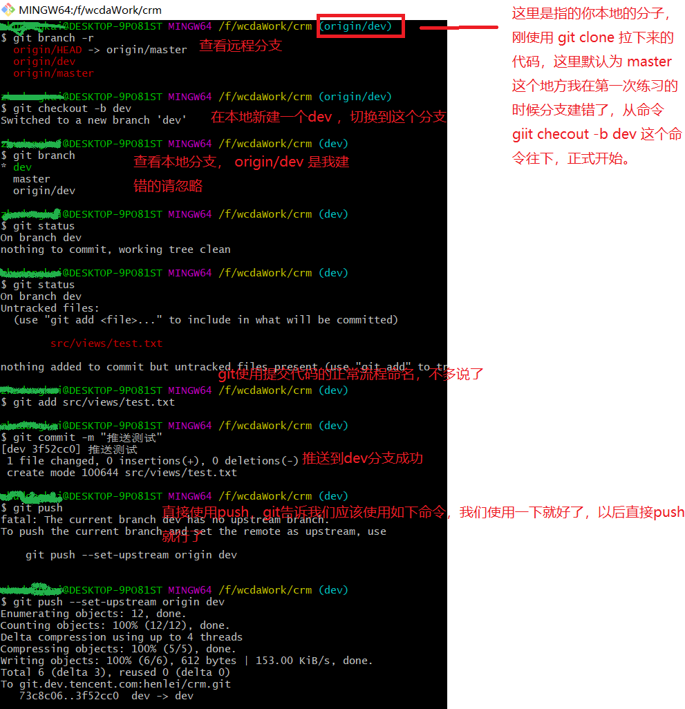Click the red annotation '查看远程分支'
Viewport: 685px width, 709px height.
[241, 45]
